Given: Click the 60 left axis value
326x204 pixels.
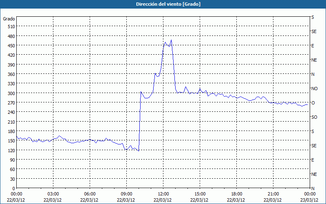Looking at the screenshot, I should (13, 169).
